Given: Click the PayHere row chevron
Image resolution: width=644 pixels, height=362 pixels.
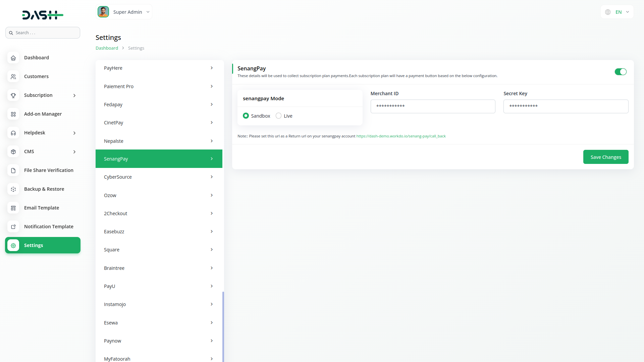Looking at the screenshot, I should pyautogui.click(x=212, y=68).
